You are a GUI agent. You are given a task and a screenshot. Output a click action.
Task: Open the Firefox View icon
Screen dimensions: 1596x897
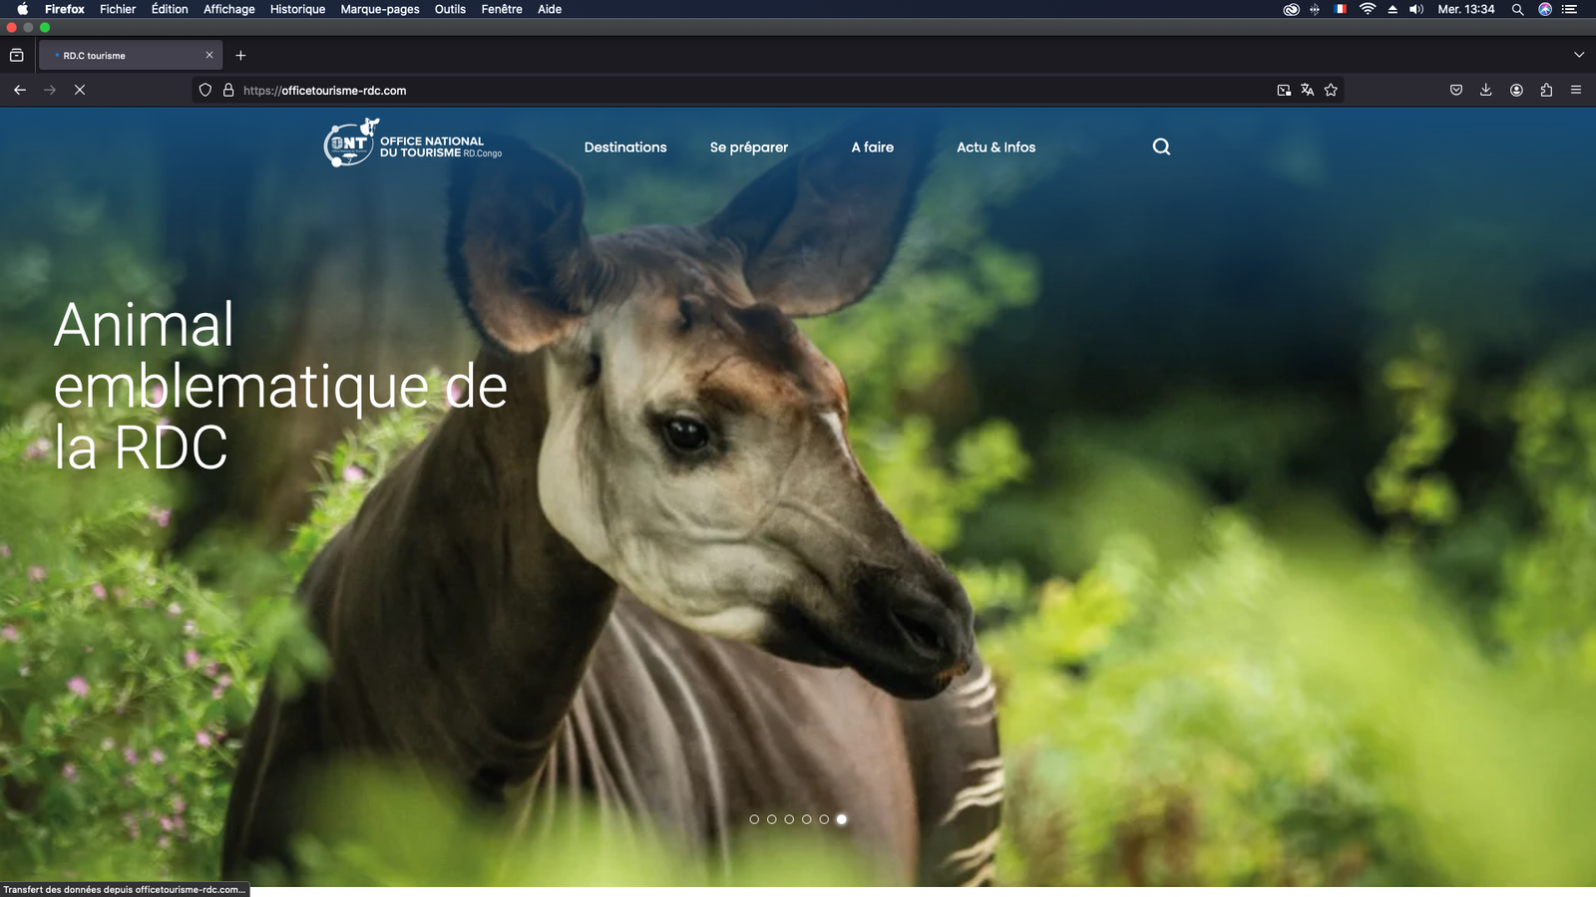(x=17, y=55)
